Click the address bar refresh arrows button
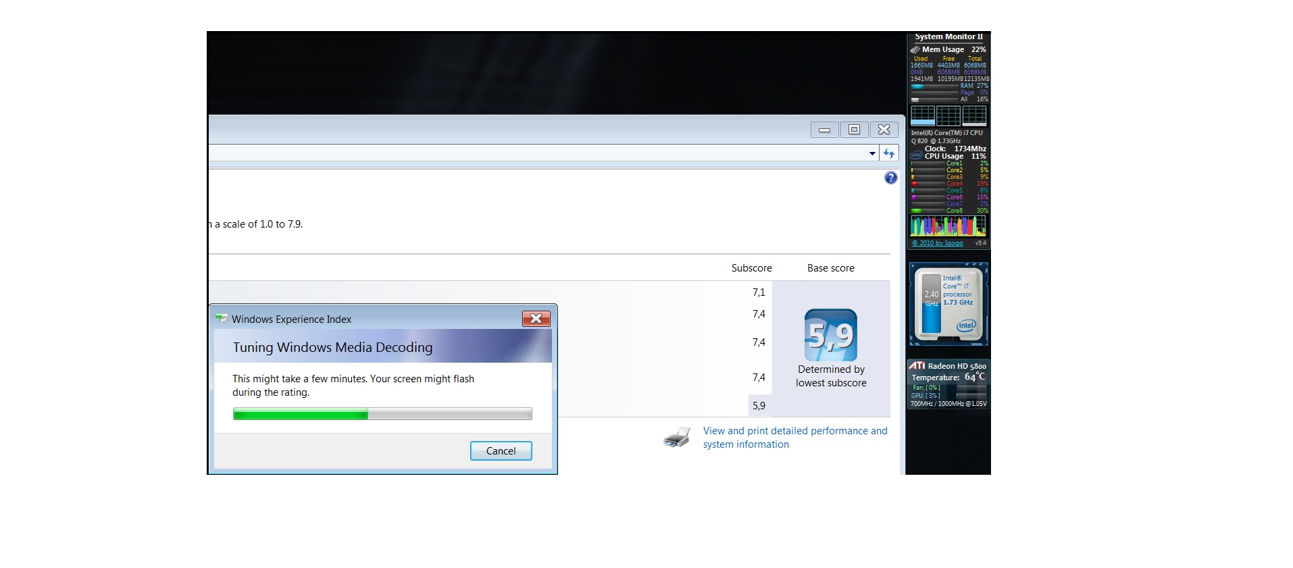This screenshot has height=568, width=1293. [x=889, y=153]
